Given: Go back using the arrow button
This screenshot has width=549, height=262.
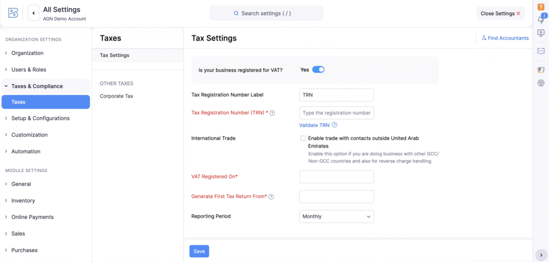Looking at the screenshot, I should click(x=34, y=13).
